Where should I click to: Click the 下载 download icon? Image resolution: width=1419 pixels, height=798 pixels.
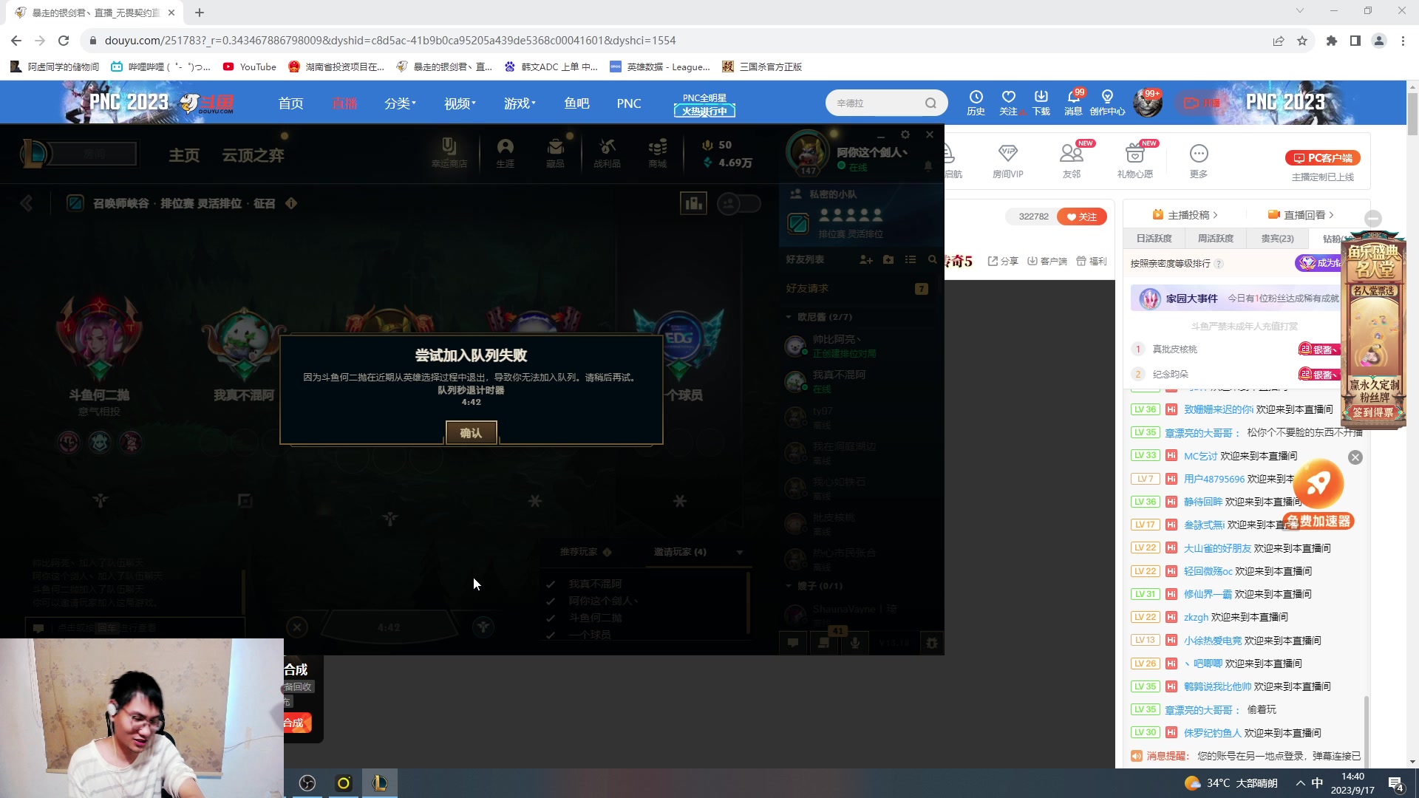(1041, 98)
